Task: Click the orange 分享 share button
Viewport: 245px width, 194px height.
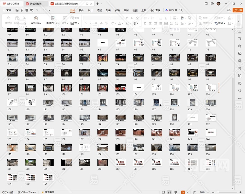Action: [x=238, y=10]
